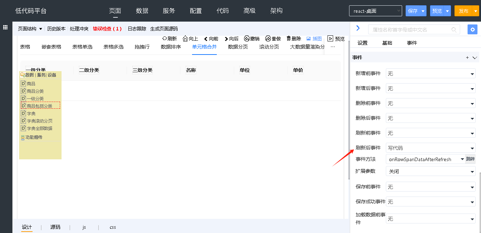Viewport: 481px width, 233px height.
Task: Open the 保存成功事件 dropdown
Action: (430, 202)
